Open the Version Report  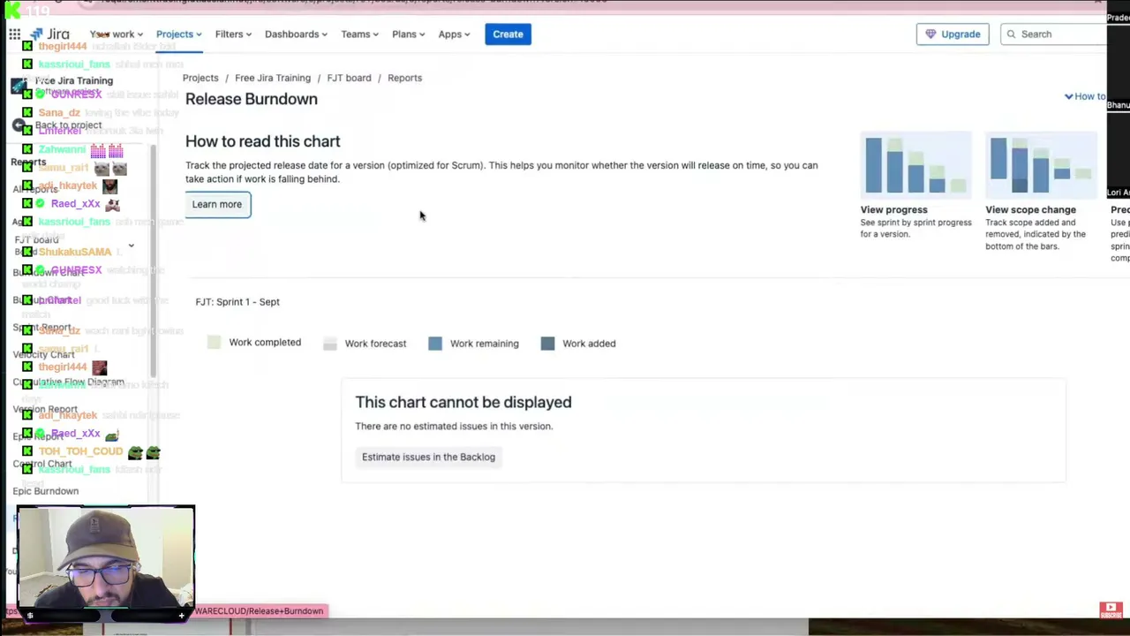[45, 410]
